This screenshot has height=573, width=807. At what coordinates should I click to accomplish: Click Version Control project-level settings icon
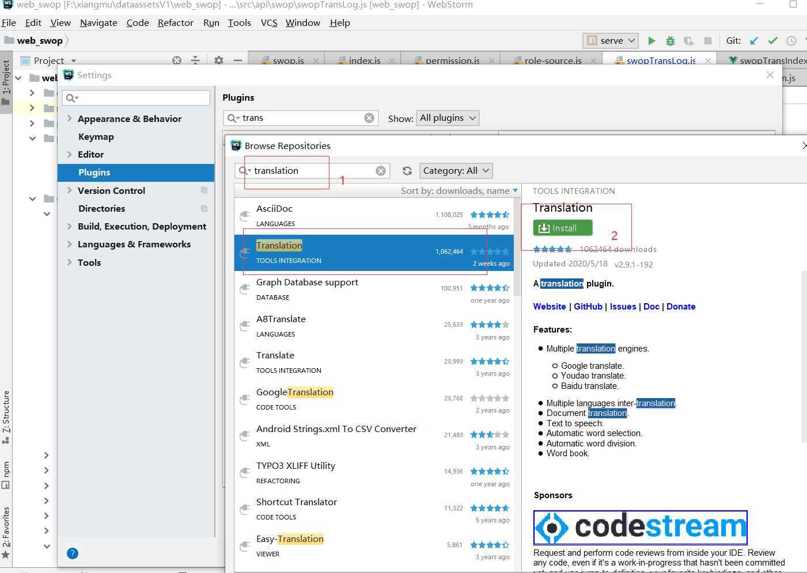pos(204,190)
